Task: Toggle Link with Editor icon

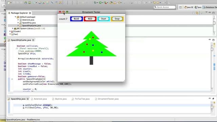Action: point(197,13)
